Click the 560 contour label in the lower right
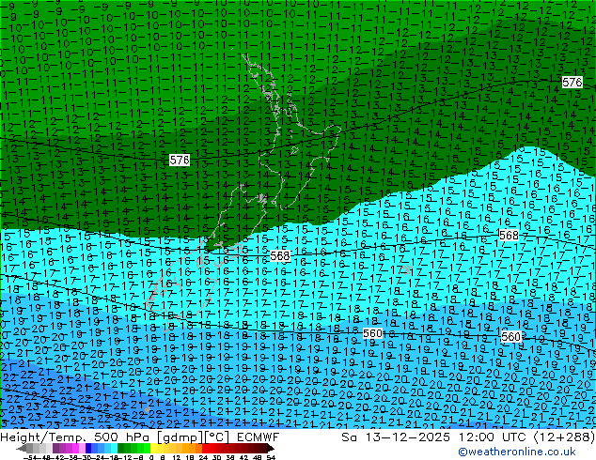Image resolution: width=596 pixels, height=460 pixels. click(x=510, y=336)
